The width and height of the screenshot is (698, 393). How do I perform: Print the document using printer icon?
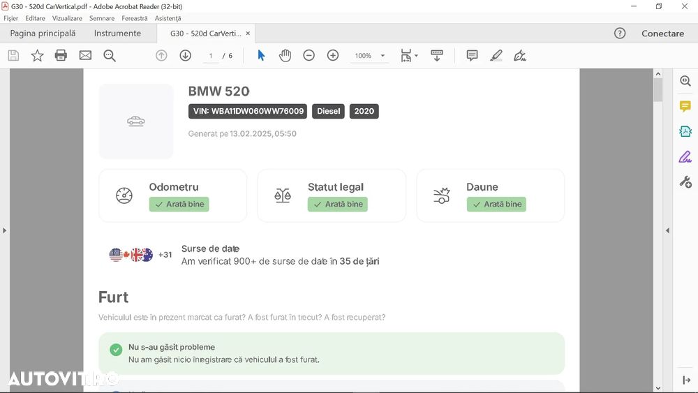point(61,56)
